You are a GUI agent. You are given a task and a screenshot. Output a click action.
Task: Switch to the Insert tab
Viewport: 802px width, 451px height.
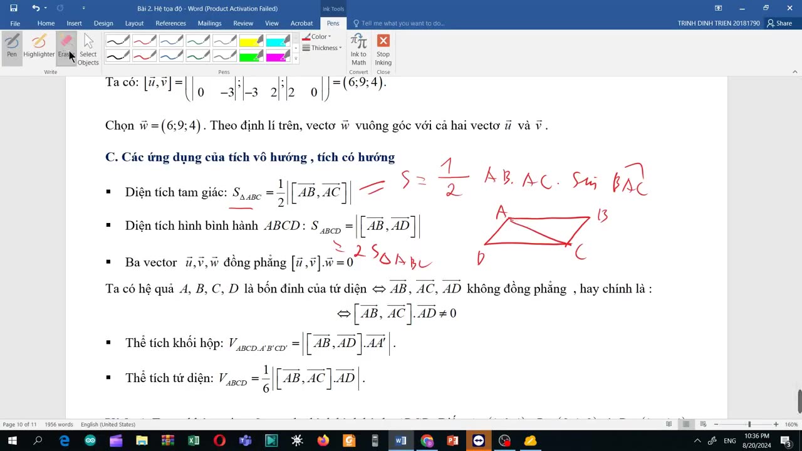[x=74, y=23]
